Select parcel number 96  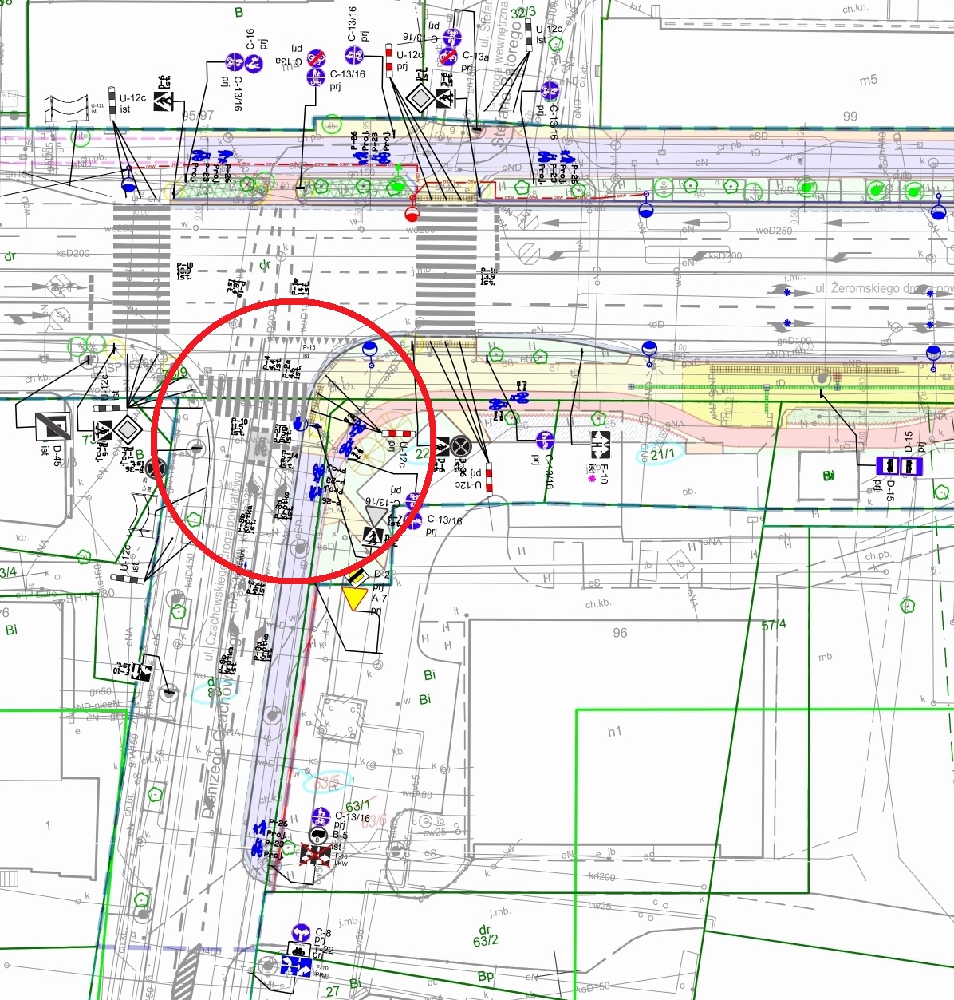click(620, 633)
